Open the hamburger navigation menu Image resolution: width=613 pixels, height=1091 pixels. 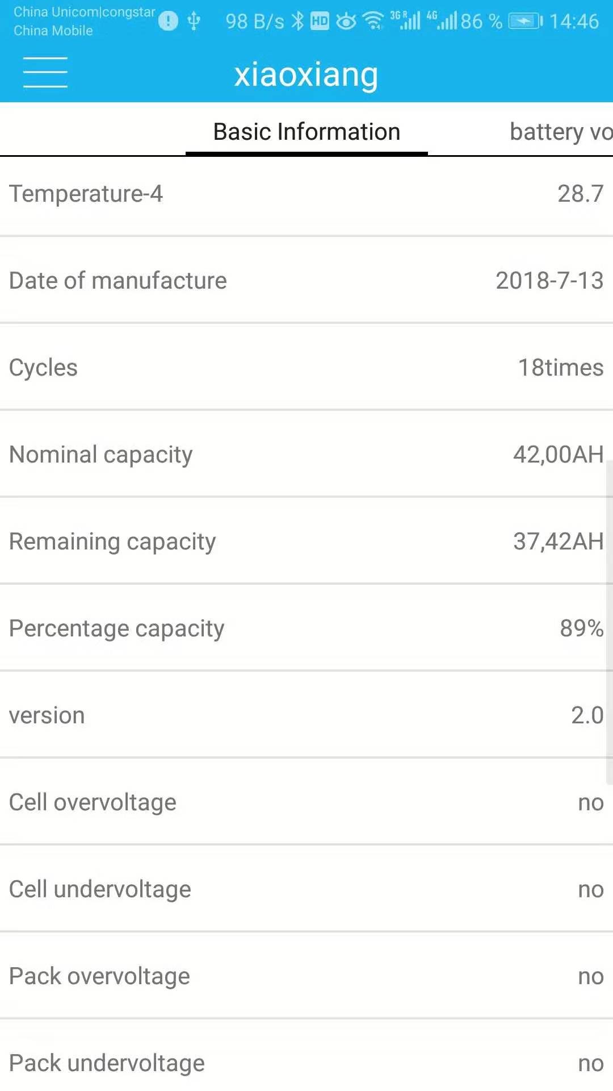point(45,72)
